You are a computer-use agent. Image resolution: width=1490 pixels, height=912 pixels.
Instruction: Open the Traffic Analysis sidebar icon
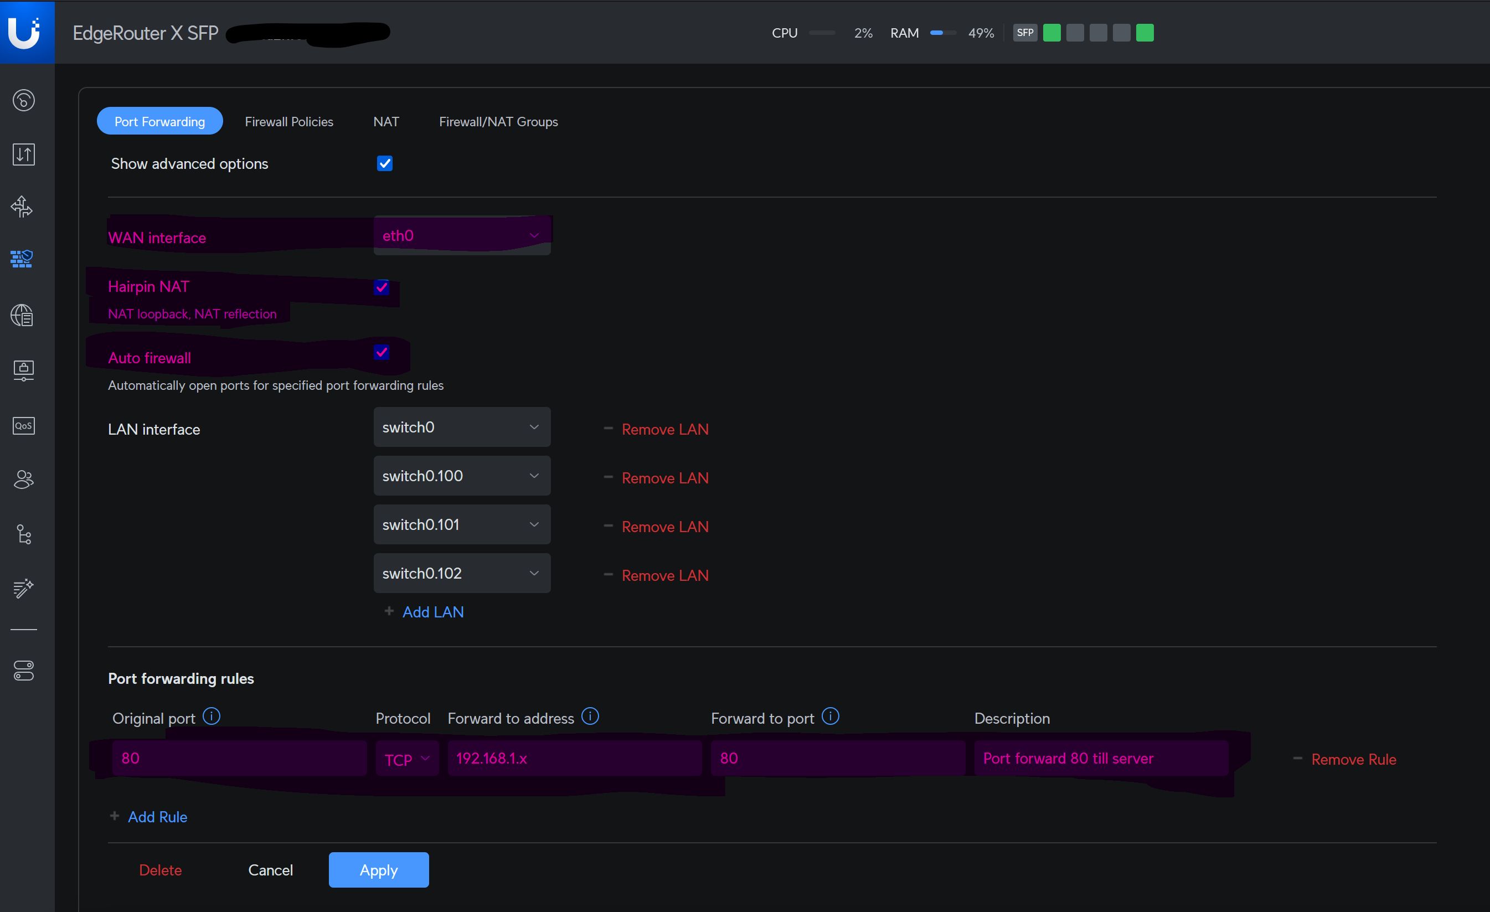coord(24,154)
